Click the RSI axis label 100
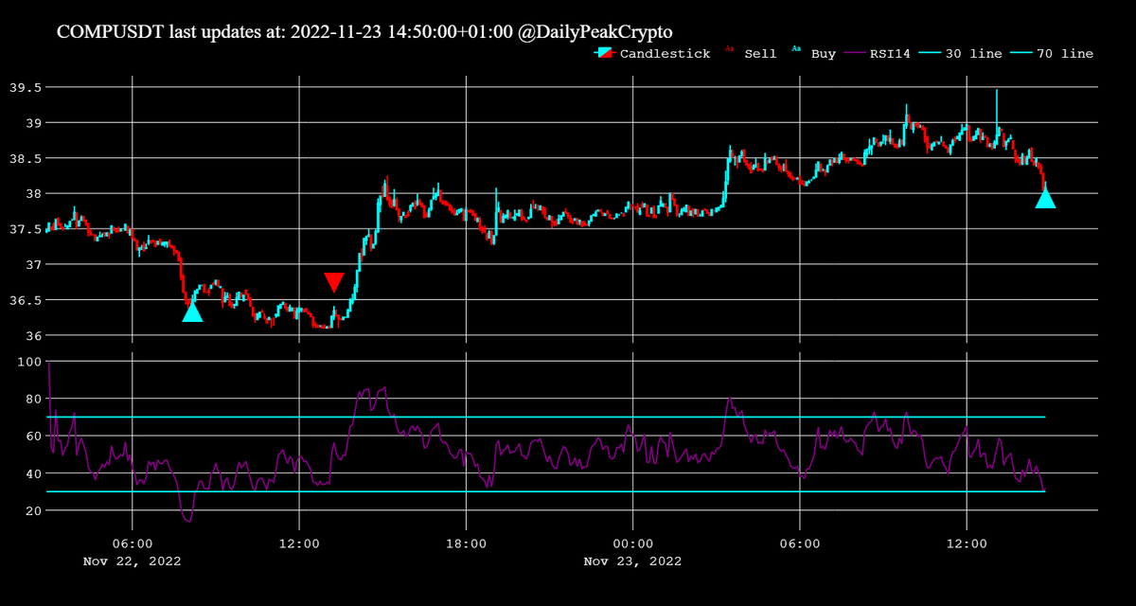 (28, 362)
